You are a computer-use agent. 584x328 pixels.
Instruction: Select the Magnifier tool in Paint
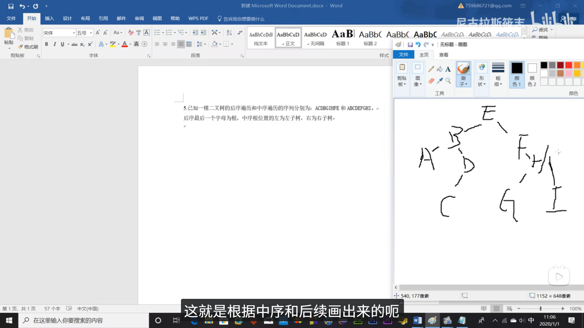(448, 81)
